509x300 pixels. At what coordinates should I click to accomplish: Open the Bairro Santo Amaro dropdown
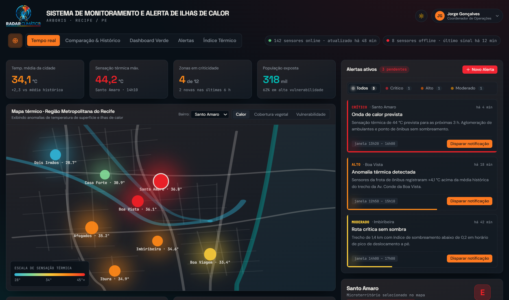[x=210, y=114]
